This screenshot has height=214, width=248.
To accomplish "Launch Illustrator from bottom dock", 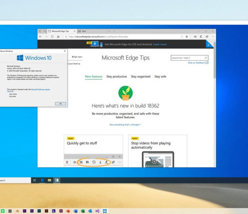I will 46,211.
